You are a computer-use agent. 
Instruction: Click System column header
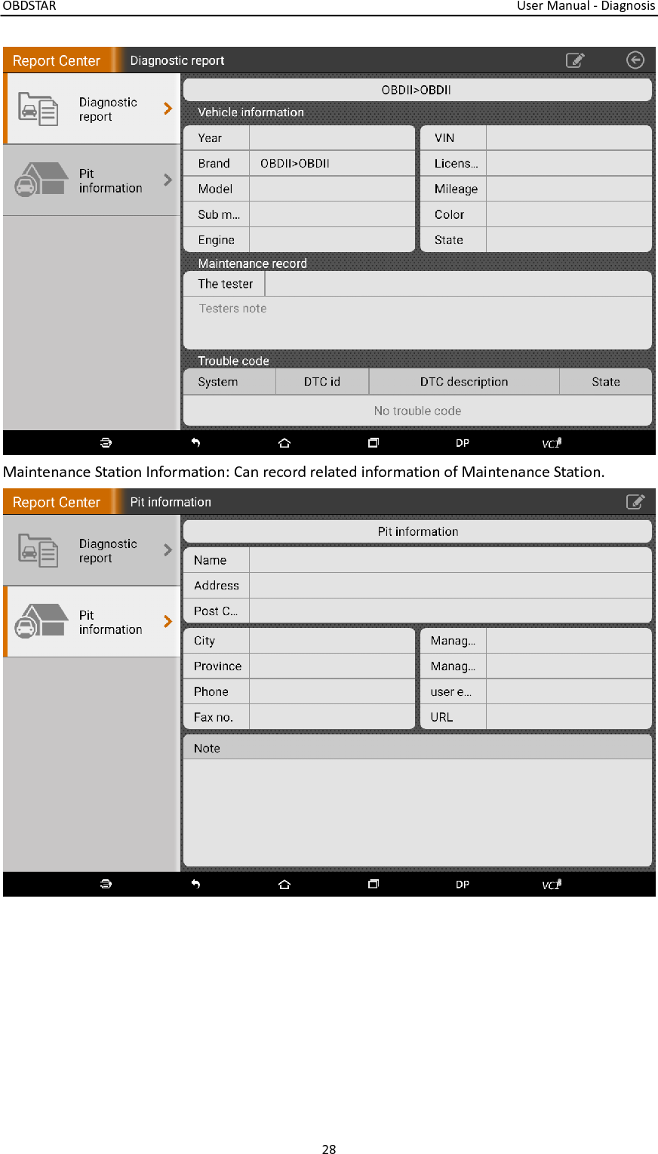[x=229, y=382]
